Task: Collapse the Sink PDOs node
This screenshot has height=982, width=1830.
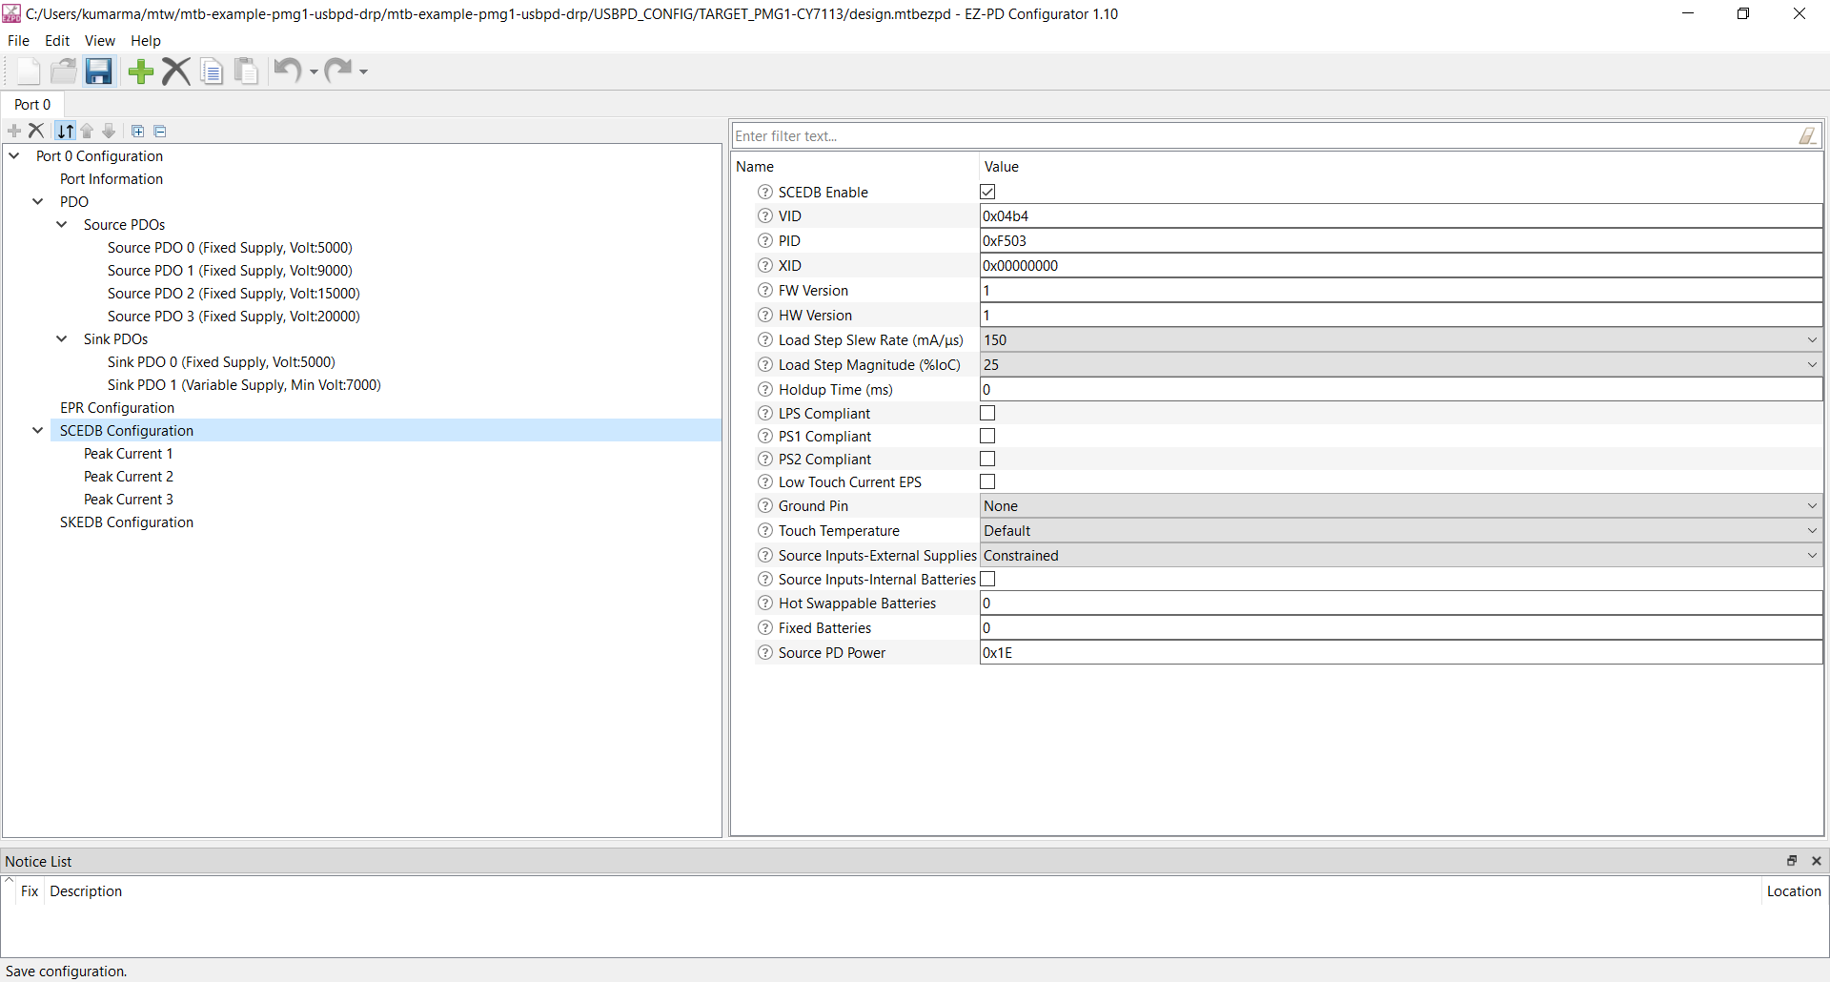Action: pyautogui.click(x=62, y=338)
